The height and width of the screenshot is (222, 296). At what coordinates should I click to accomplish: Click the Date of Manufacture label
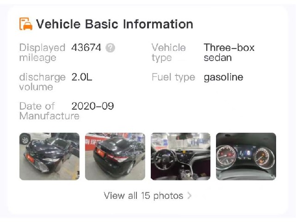(x=49, y=111)
